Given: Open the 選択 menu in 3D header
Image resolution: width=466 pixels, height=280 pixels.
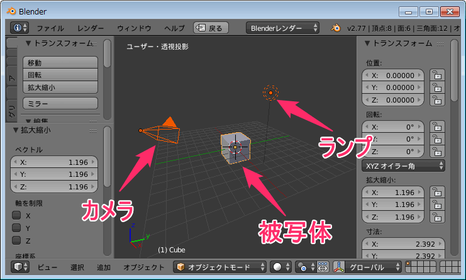Looking at the screenshot, I should click(x=77, y=267).
